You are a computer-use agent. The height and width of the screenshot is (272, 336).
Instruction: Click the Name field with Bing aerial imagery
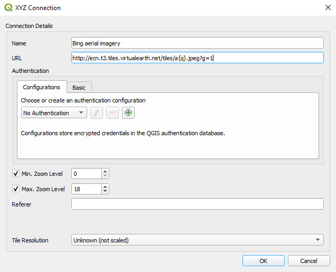tap(198, 43)
